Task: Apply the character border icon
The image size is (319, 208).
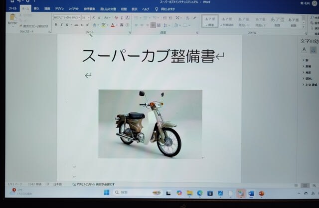Action: coord(128,18)
